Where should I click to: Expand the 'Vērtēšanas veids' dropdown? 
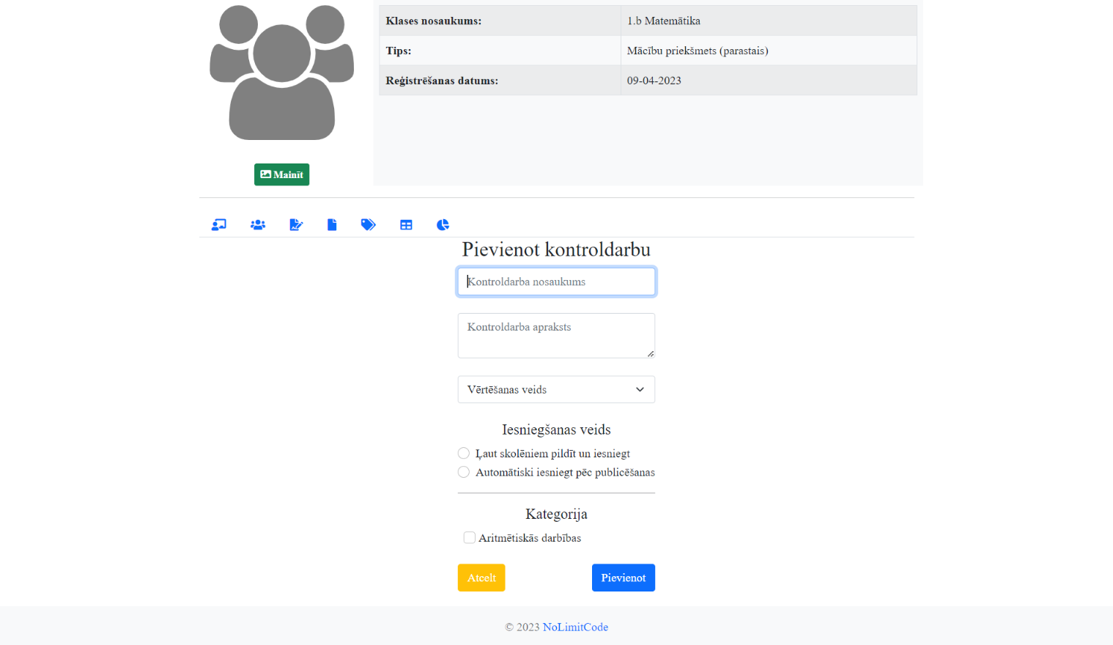pos(556,390)
